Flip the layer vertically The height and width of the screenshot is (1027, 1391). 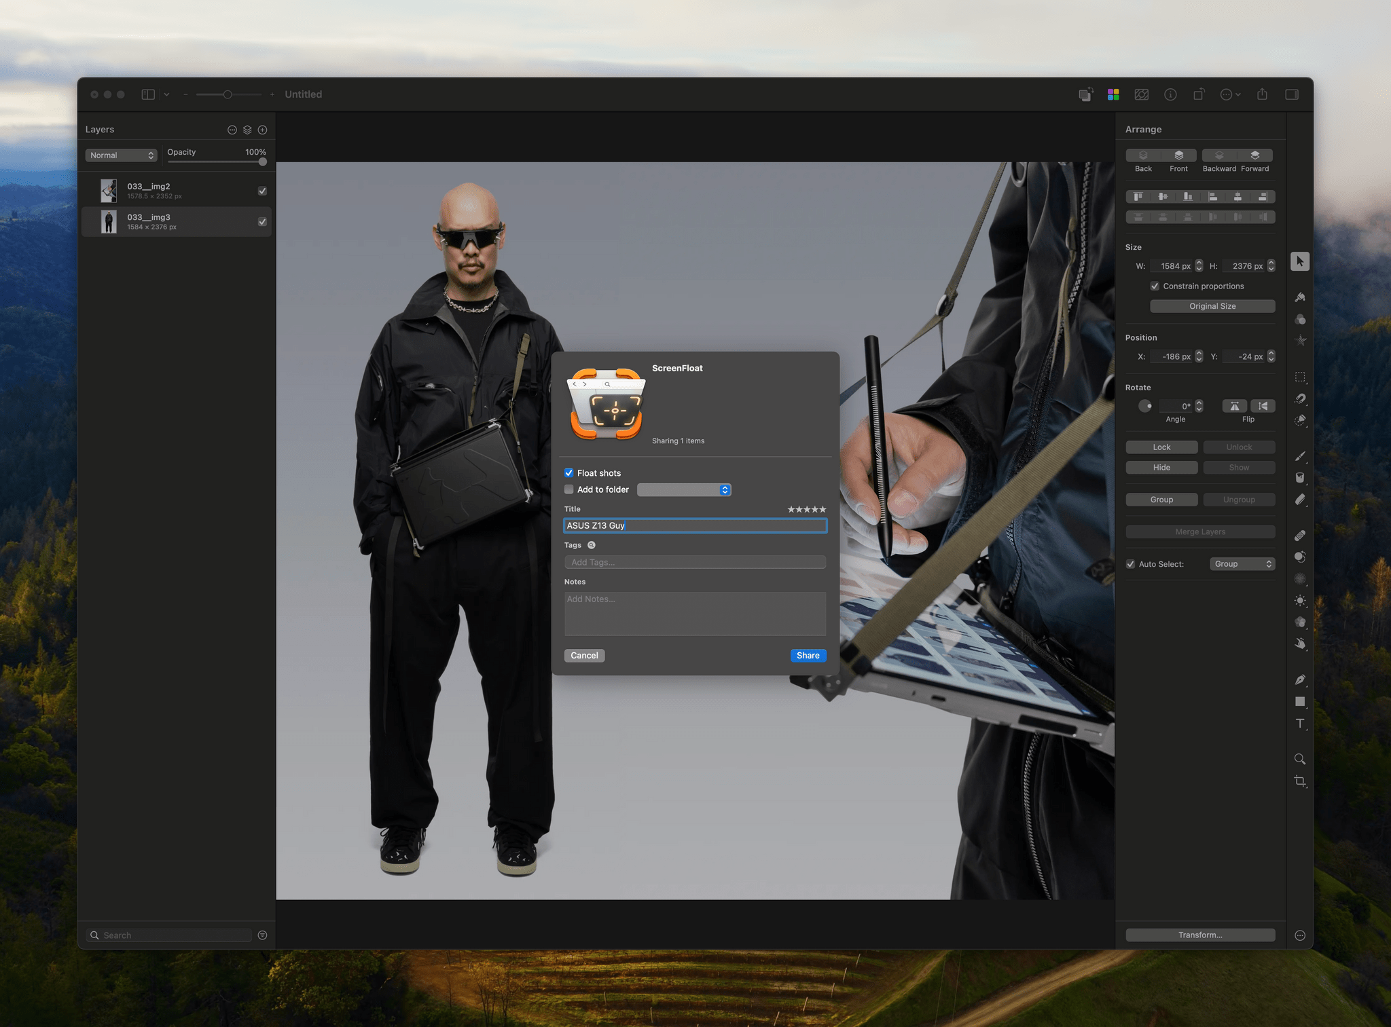click(x=1263, y=406)
